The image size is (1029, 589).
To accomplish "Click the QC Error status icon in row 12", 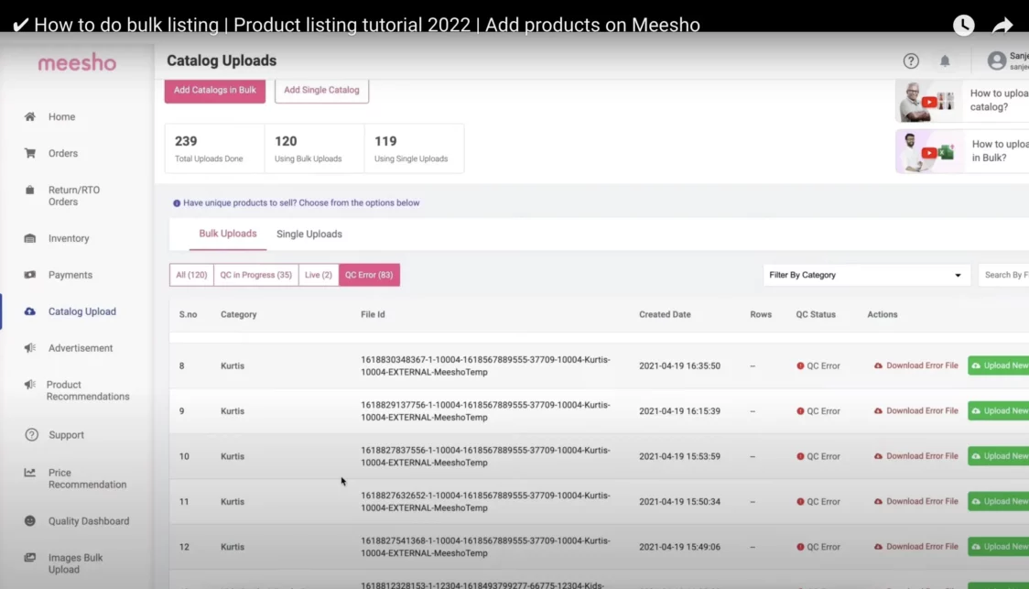I will point(800,547).
